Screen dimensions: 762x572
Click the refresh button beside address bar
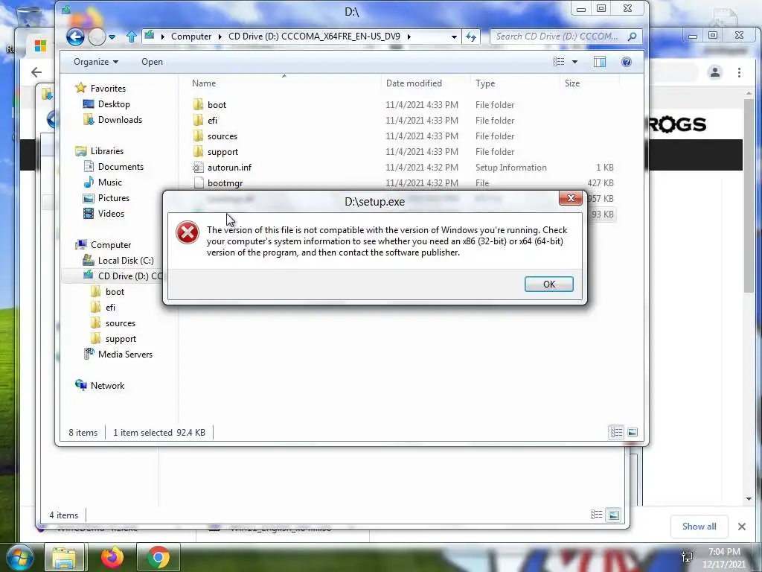(471, 36)
